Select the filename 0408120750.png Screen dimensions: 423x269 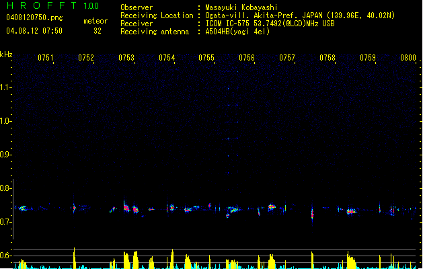click(x=34, y=17)
